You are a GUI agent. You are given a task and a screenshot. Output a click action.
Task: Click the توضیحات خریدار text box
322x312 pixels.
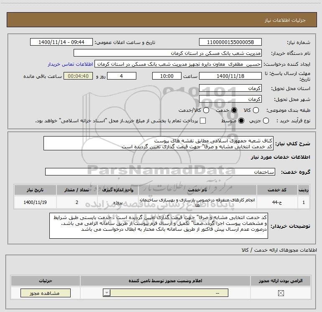159,226
